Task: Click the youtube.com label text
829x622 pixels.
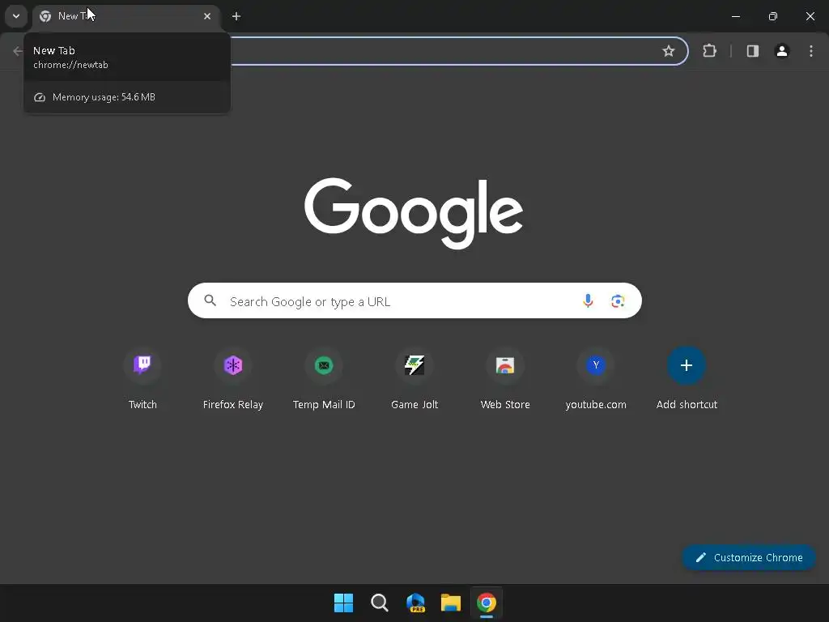Action: click(596, 405)
